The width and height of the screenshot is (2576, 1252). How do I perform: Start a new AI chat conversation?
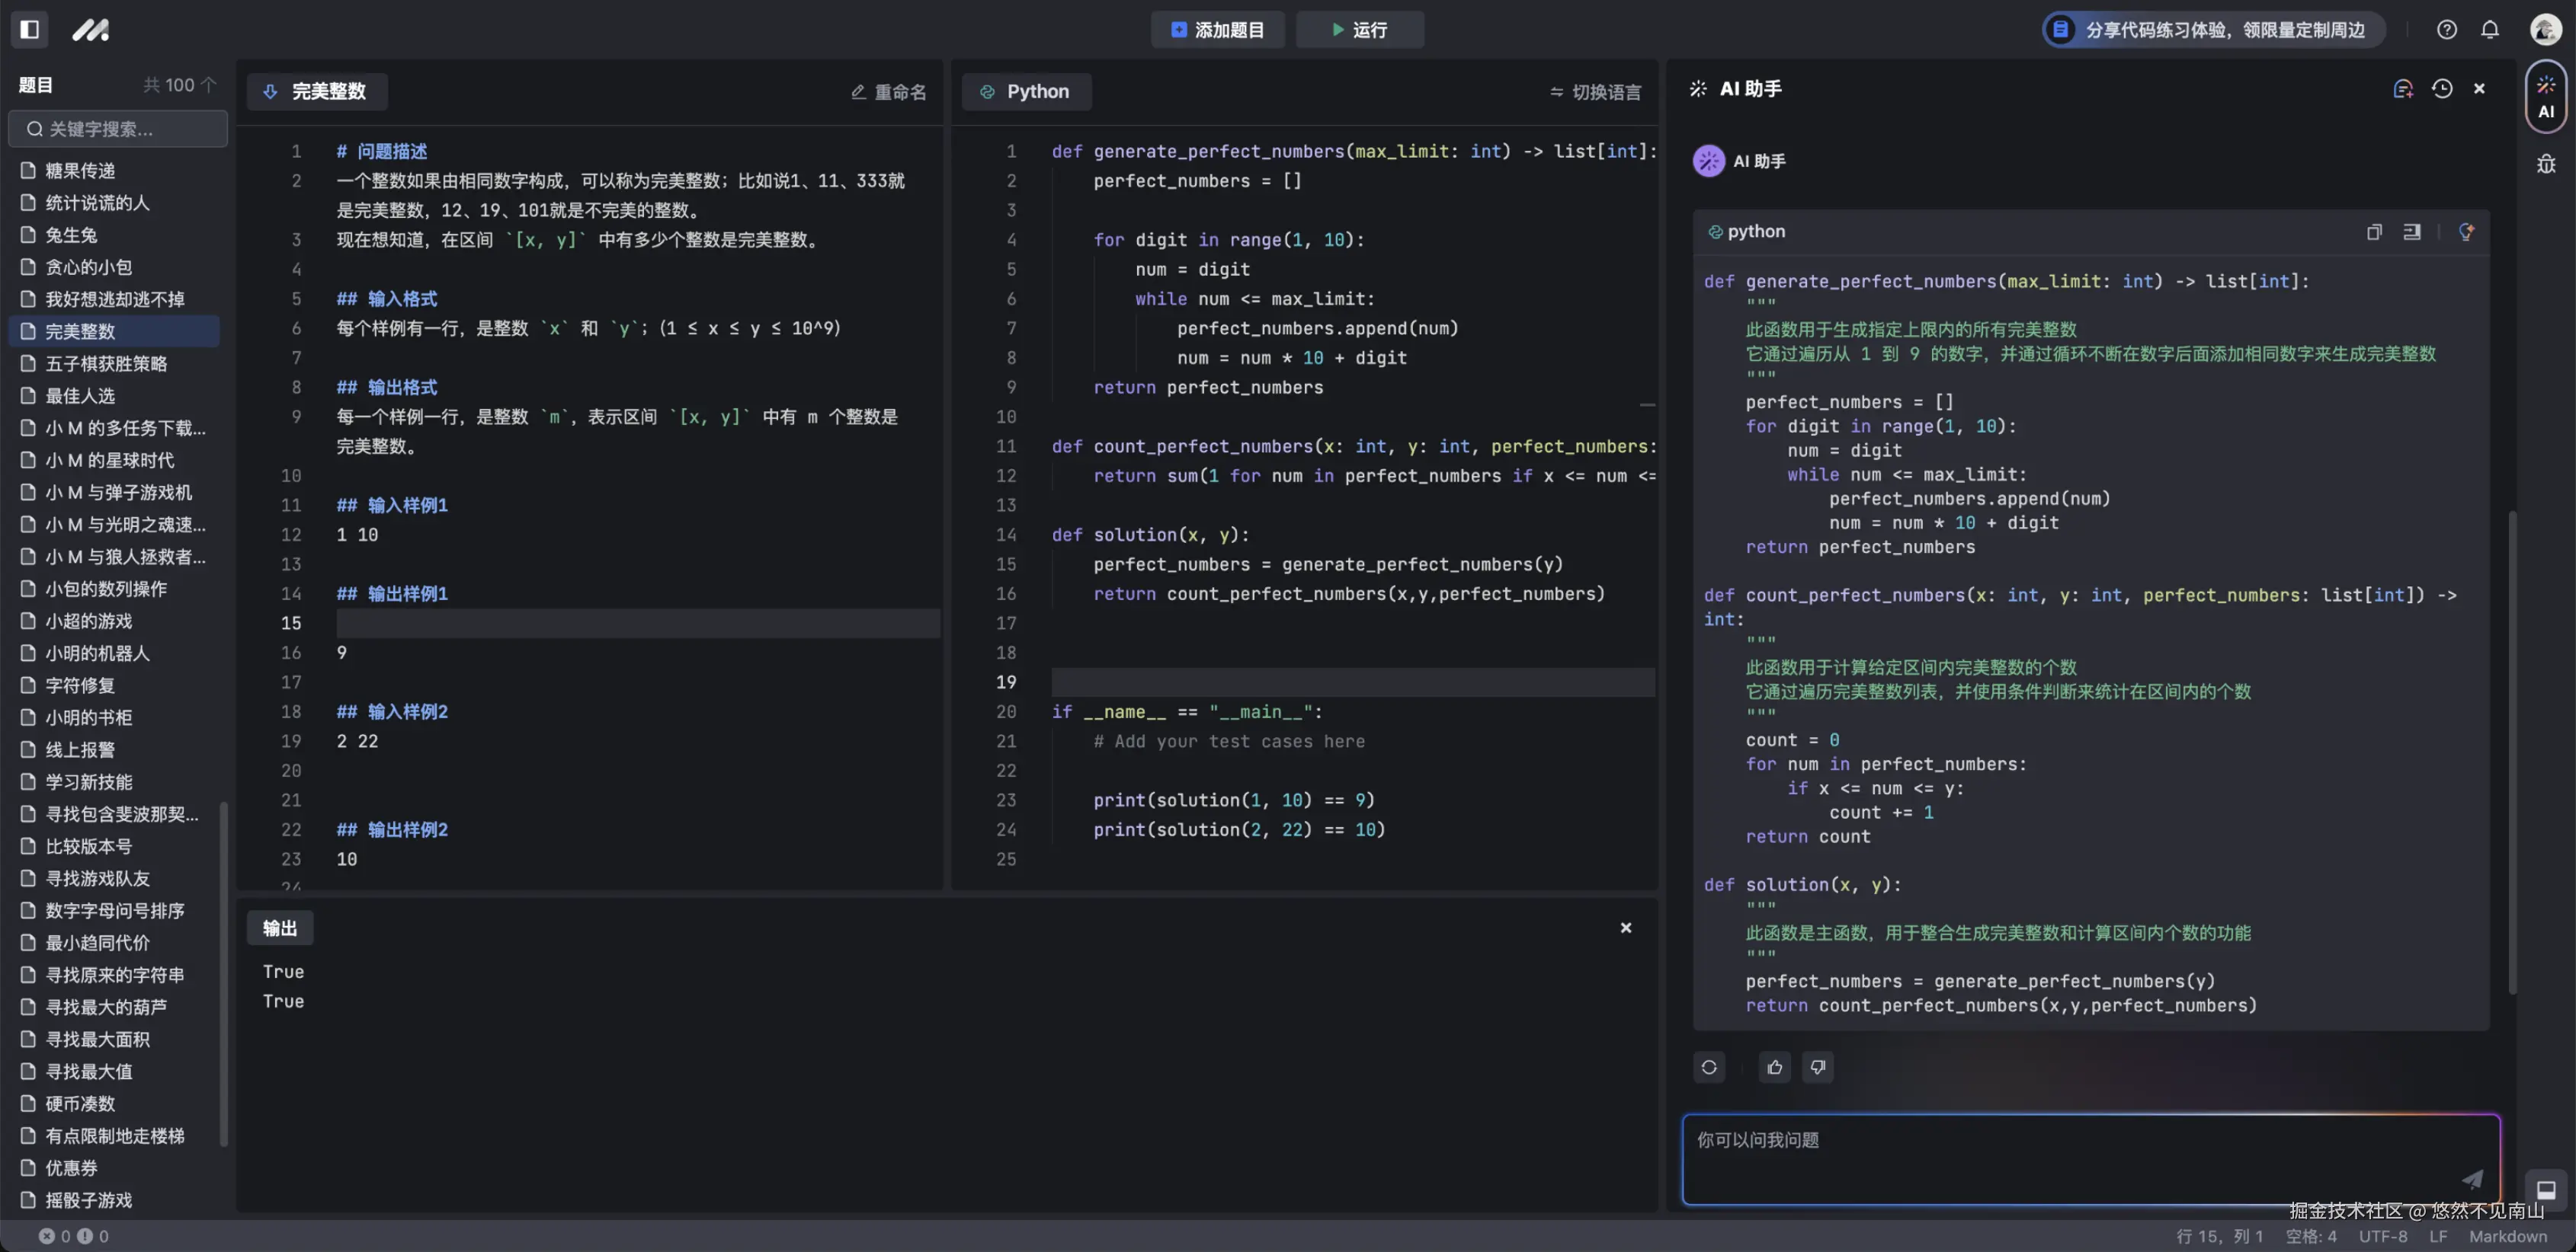2402,89
